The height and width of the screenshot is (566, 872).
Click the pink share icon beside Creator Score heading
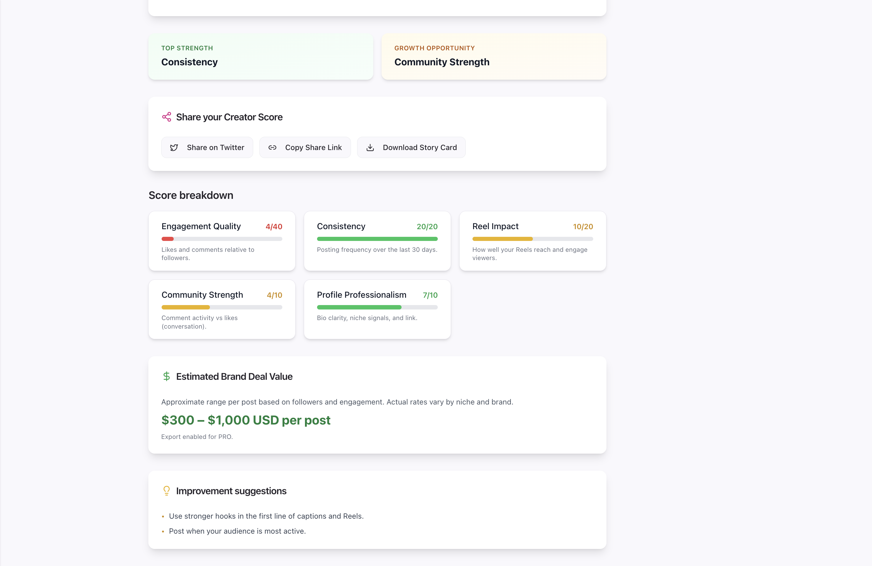167,117
